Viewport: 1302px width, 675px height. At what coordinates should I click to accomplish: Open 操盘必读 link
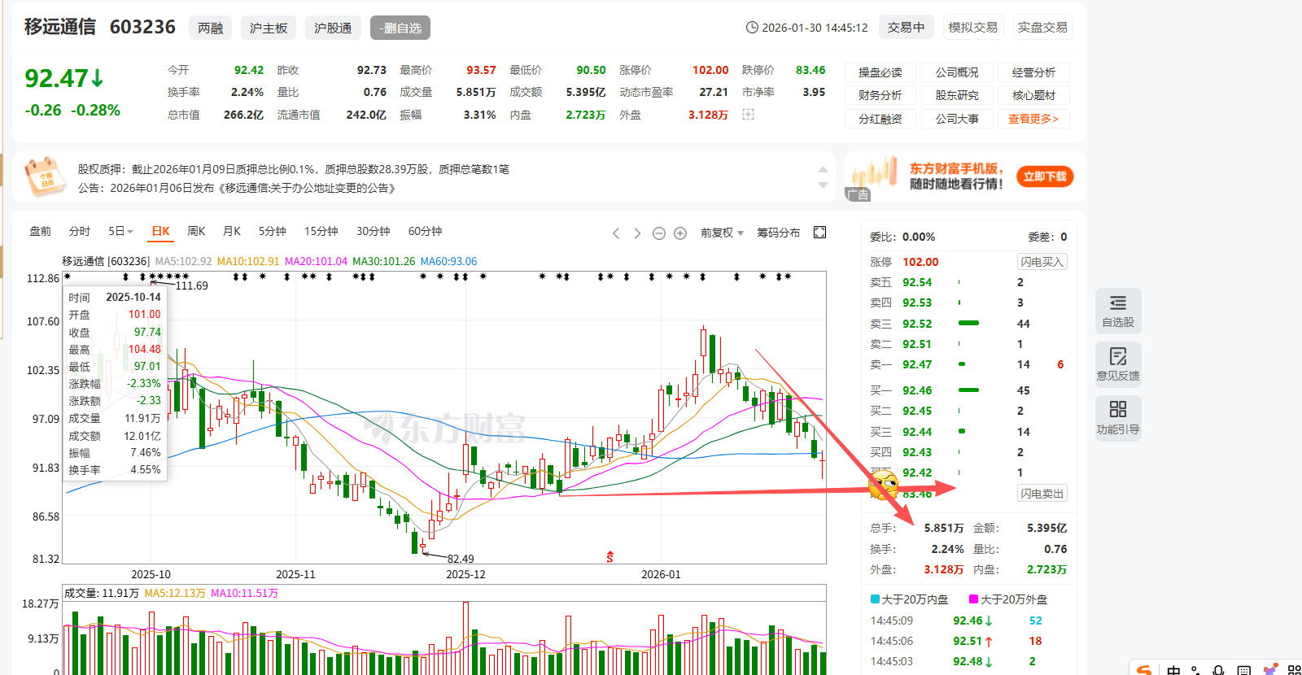click(x=880, y=72)
